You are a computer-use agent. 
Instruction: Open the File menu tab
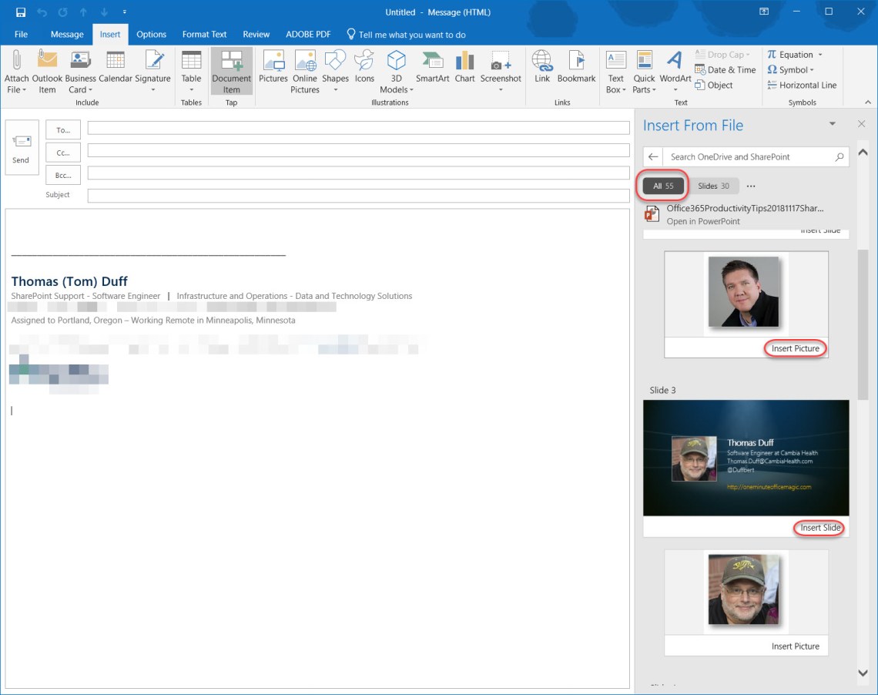click(21, 34)
